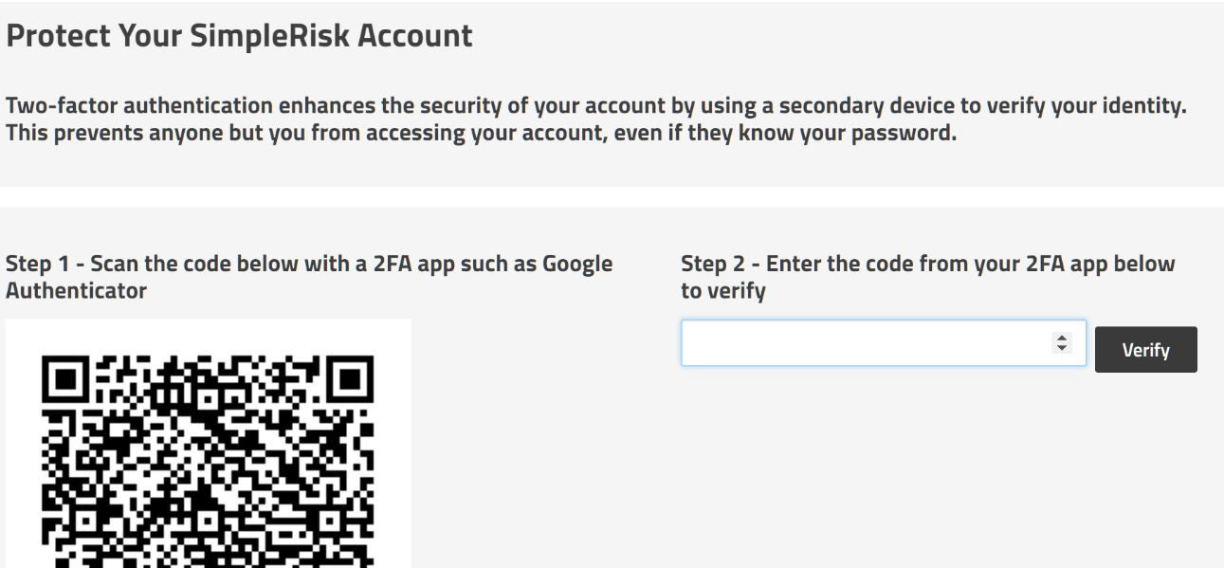This screenshot has height=568, width=1224.
Task: Click the QR code's top-left finder square
Action: [x=67, y=379]
